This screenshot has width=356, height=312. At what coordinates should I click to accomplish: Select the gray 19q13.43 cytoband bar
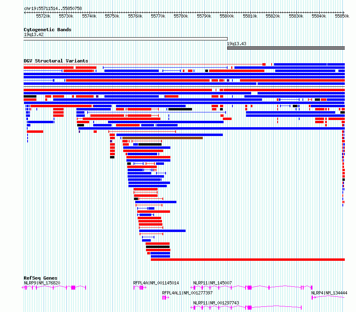click(286, 48)
